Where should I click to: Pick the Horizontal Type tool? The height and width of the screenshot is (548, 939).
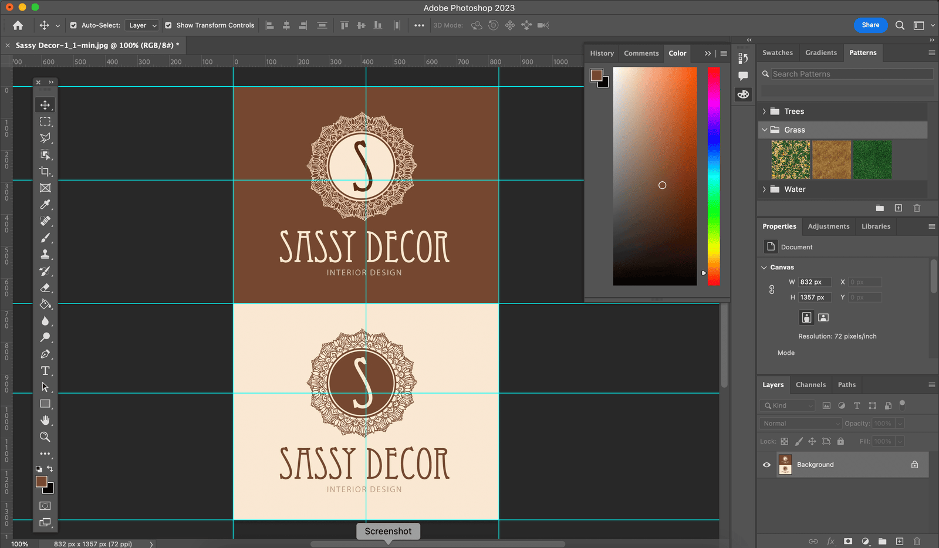pos(45,371)
